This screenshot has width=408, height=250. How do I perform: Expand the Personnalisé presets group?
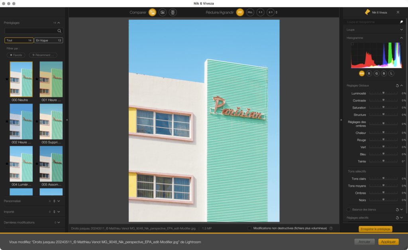[59, 201]
